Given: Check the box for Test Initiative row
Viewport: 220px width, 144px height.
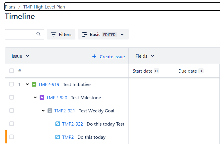Looking at the screenshot, I should [11, 84].
